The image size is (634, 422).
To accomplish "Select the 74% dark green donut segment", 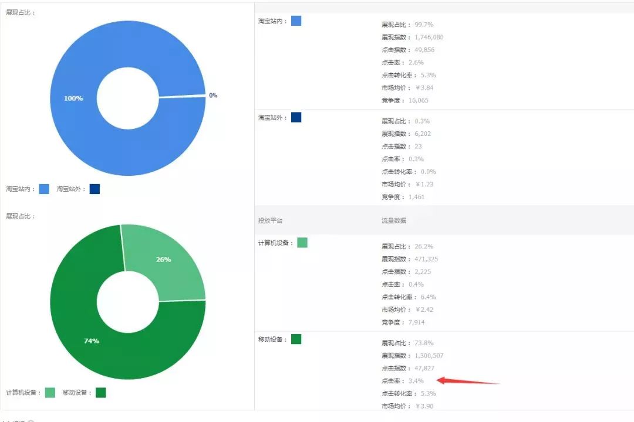I will (92, 341).
